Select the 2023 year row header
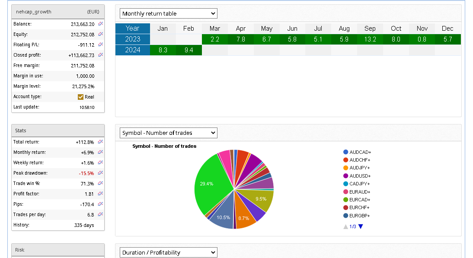Image resolution: width=473 pixels, height=258 pixels. [132, 39]
